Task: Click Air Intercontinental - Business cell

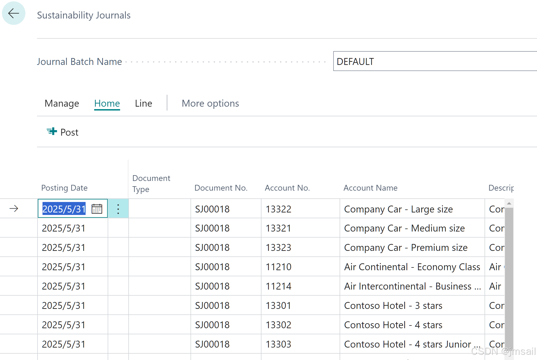Action: [x=412, y=286]
